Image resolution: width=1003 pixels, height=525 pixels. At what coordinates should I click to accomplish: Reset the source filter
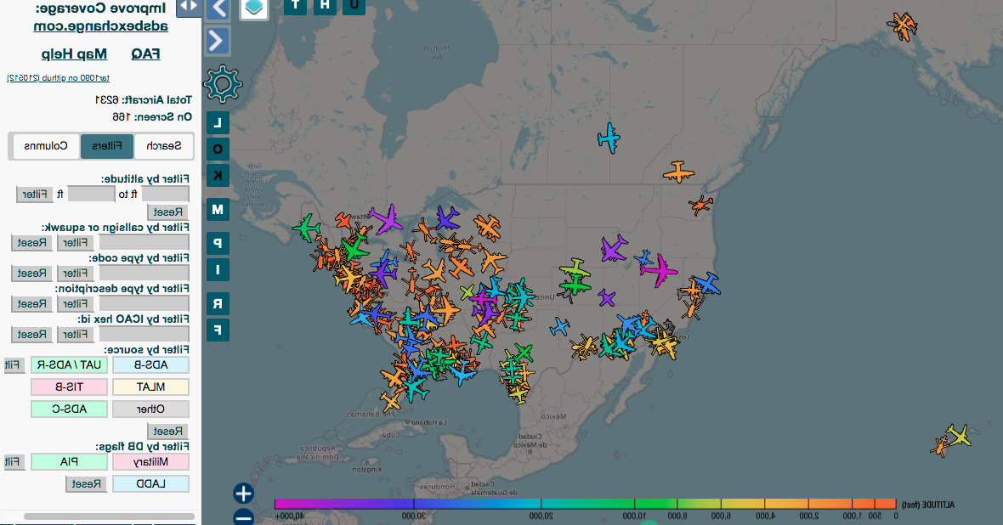pos(167,432)
